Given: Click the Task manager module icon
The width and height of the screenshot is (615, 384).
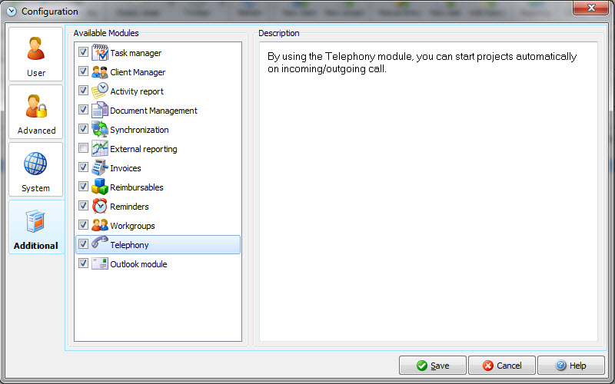Looking at the screenshot, I should [100, 53].
